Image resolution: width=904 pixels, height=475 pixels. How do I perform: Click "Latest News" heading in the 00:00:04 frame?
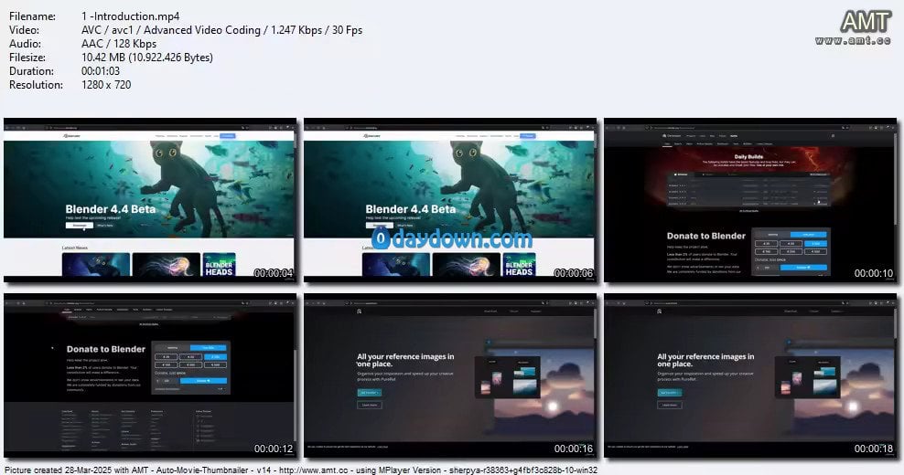click(x=75, y=248)
